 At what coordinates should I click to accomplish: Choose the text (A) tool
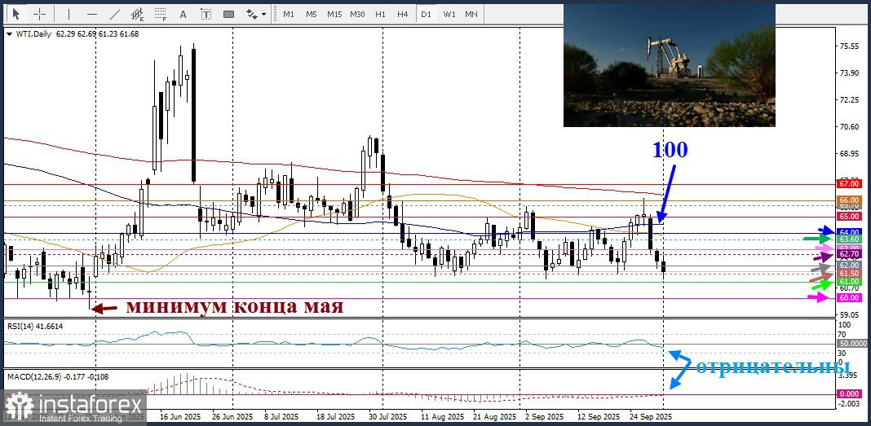point(183,14)
